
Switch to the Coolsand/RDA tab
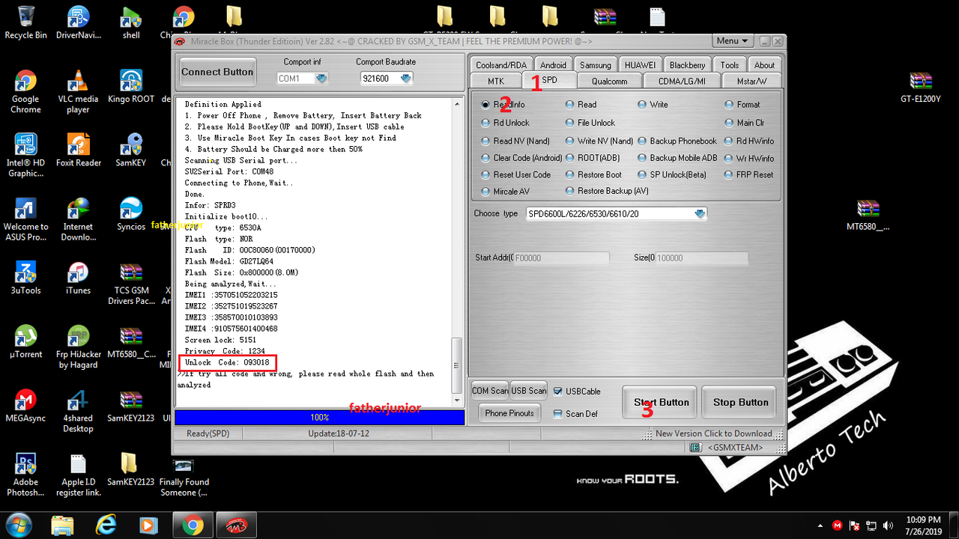(501, 65)
